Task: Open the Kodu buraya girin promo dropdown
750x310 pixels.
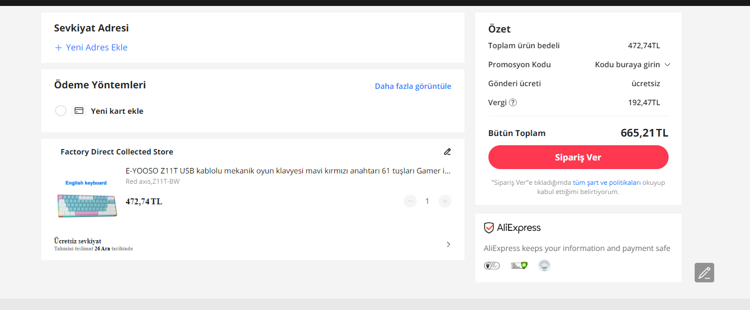Action: pos(633,64)
